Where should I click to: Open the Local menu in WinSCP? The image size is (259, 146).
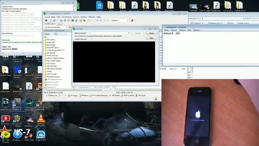coord(47,17)
